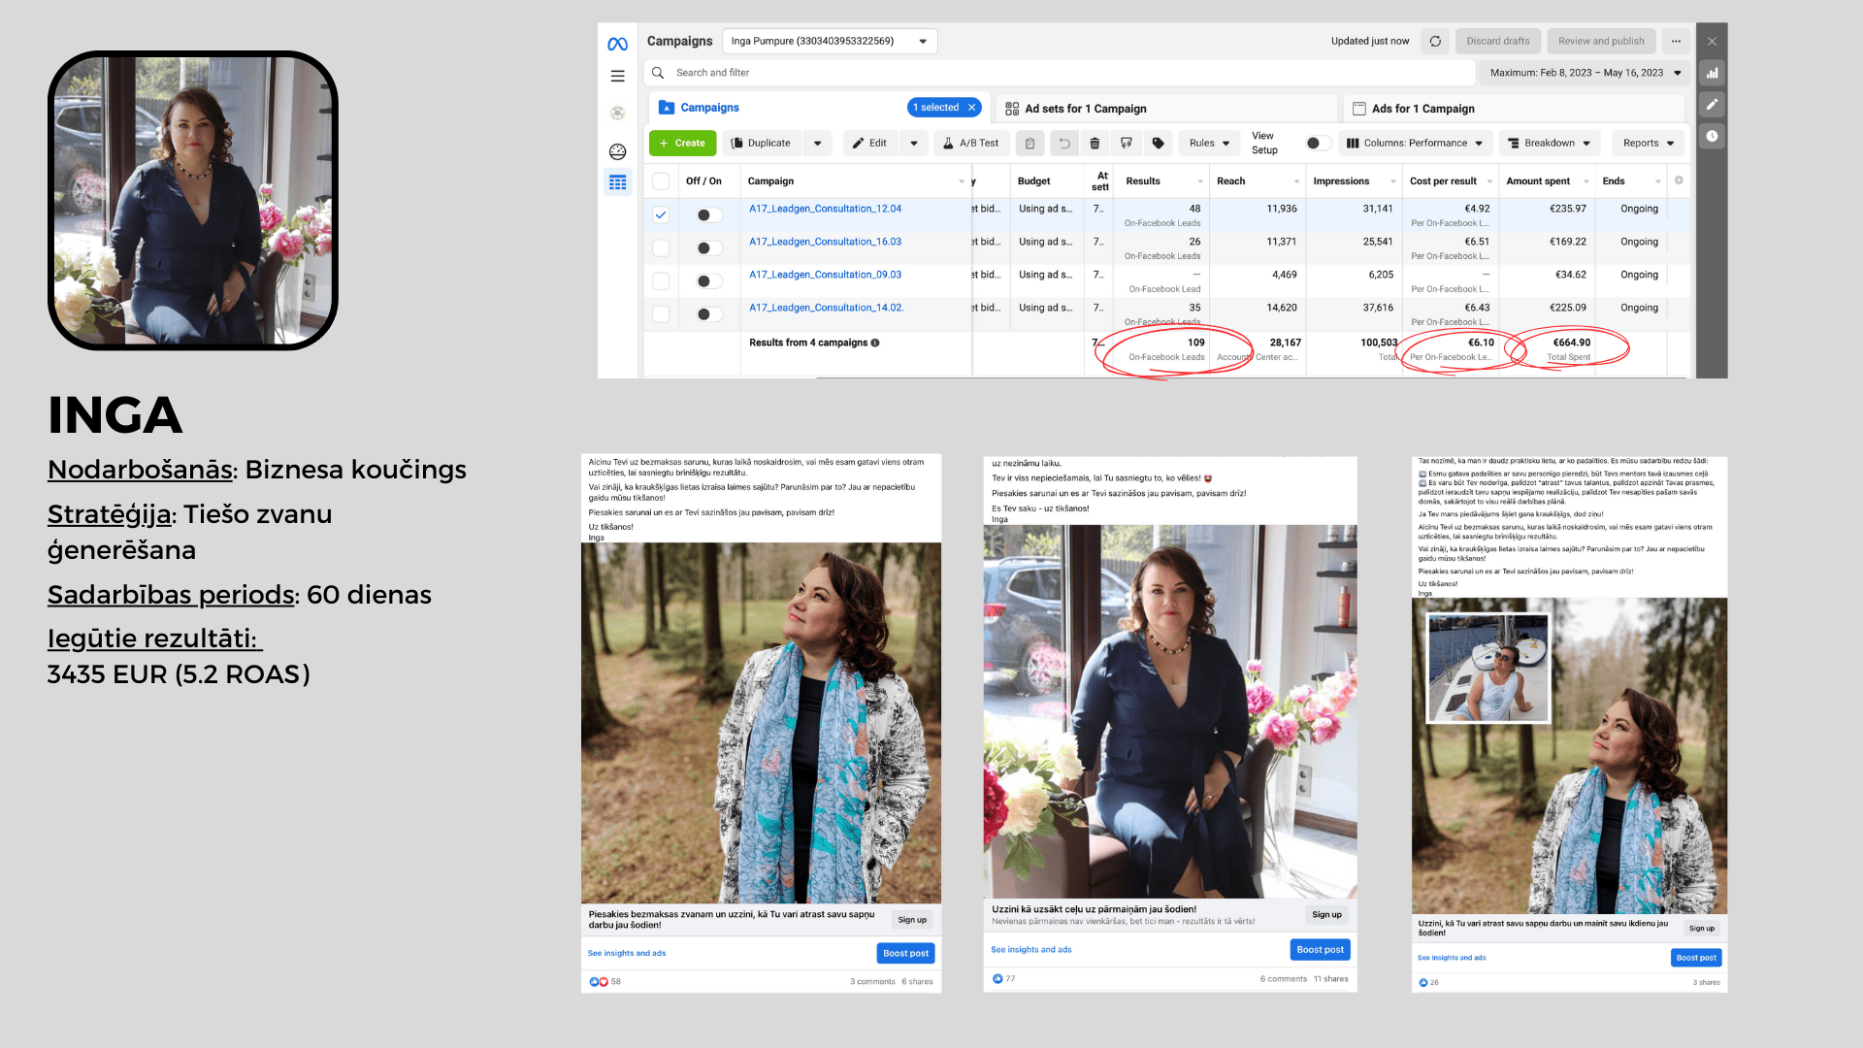Switch to Ads for 1 Campaign tab

[1422, 109]
